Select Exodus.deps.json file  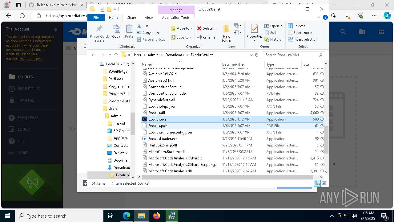tap(162, 106)
